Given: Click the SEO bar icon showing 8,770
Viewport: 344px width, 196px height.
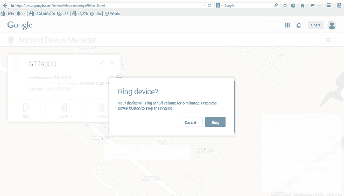Looking at the screenshot, I should [x=74, y=14].
